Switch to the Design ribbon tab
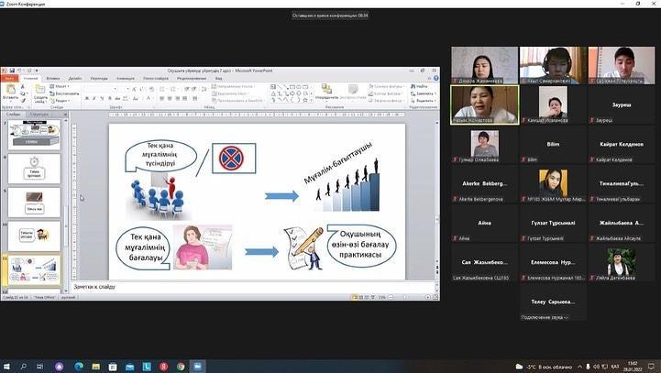This screenshot has height=373, width=661. (x=75, y=79)
